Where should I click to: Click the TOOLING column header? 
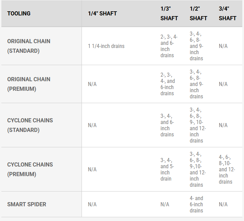[x=19, y=14]
